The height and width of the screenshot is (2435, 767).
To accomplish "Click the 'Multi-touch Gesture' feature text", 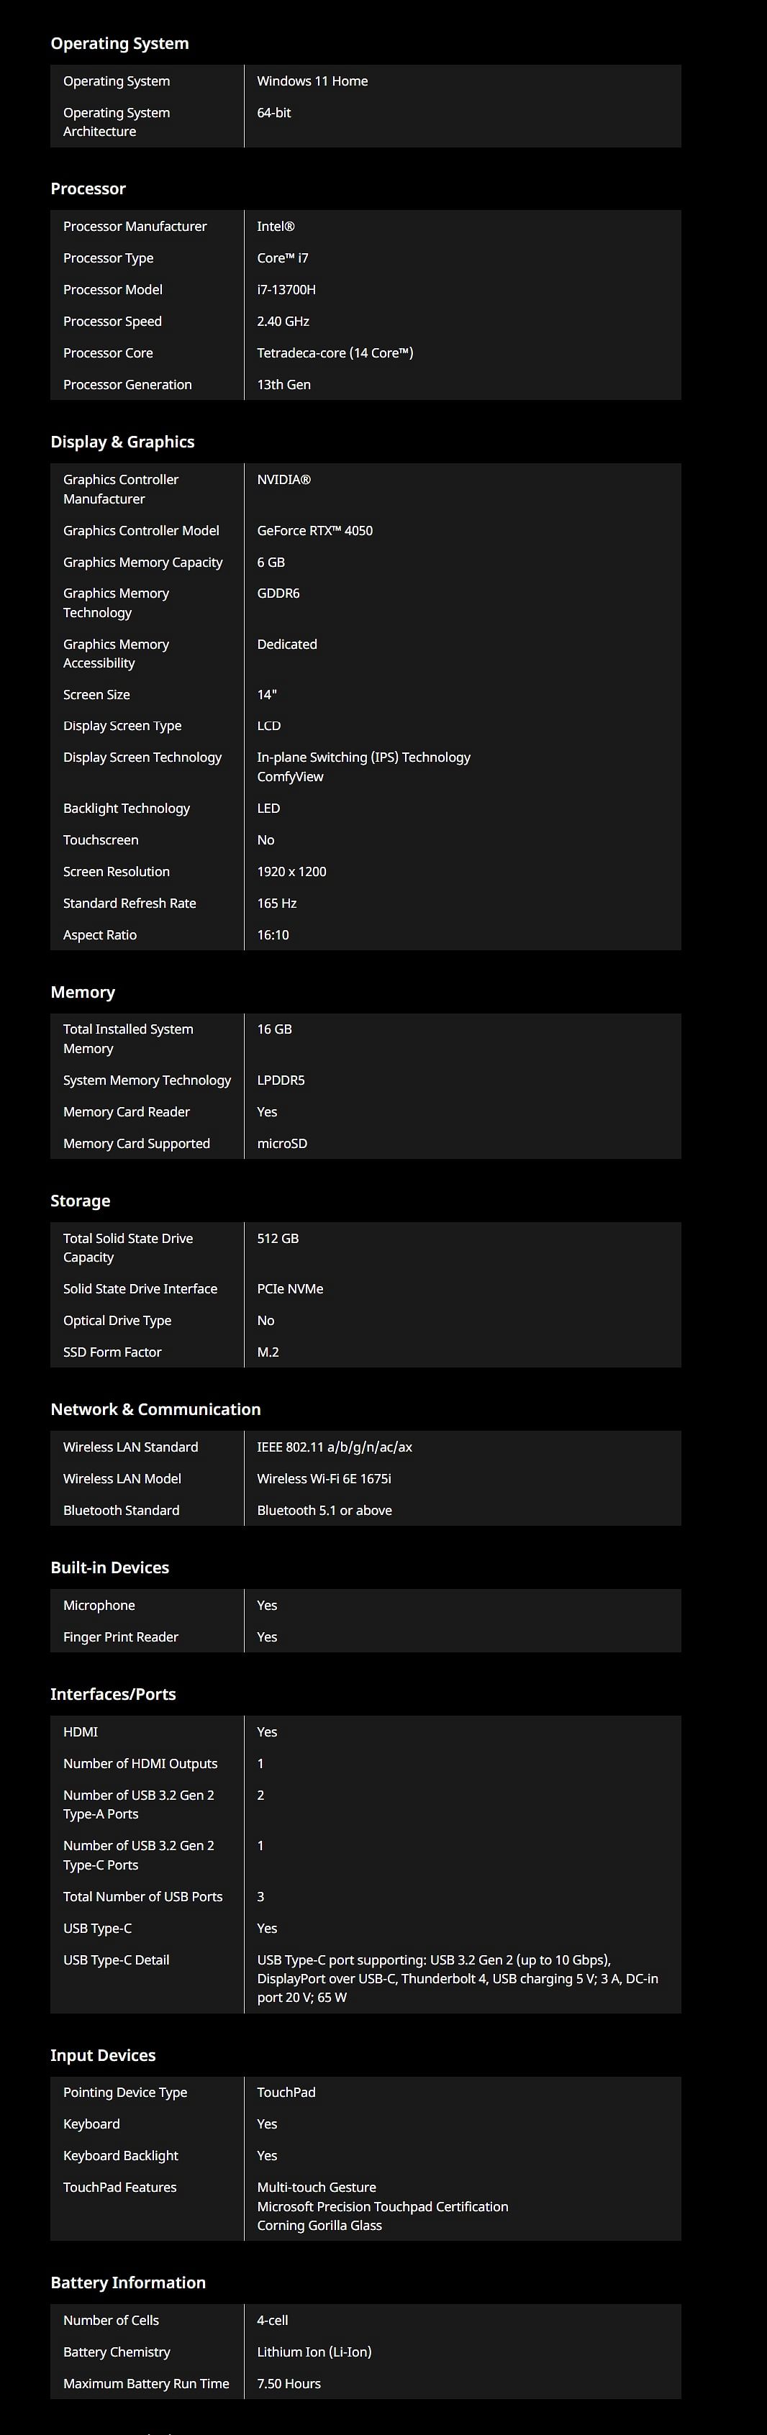I will point(317,2188).
